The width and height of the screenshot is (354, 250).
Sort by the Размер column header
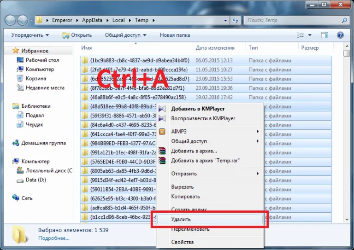316,48
